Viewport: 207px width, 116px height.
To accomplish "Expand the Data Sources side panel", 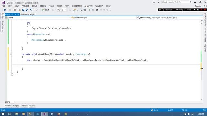I will [x=2, y=26].
